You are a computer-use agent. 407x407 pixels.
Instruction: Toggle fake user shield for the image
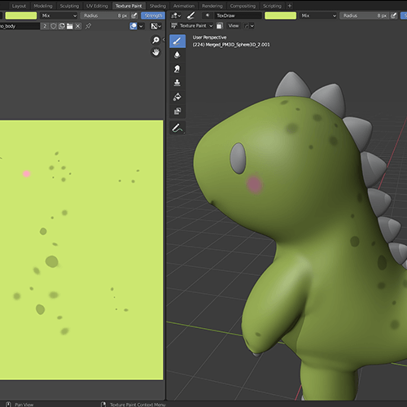(x=54, y=26)
